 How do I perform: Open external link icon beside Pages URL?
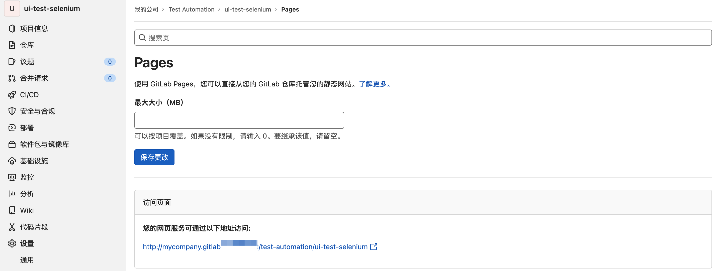(x=374, y=246)
